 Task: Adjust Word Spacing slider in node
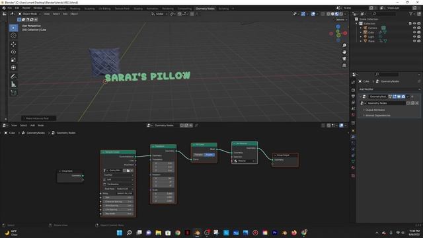point(118,206)
